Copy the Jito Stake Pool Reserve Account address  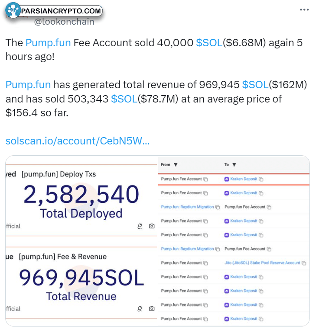(304, 263)
